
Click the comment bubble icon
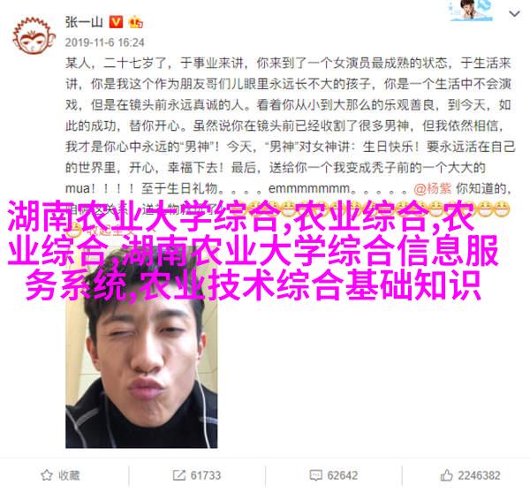pos(315,475)
